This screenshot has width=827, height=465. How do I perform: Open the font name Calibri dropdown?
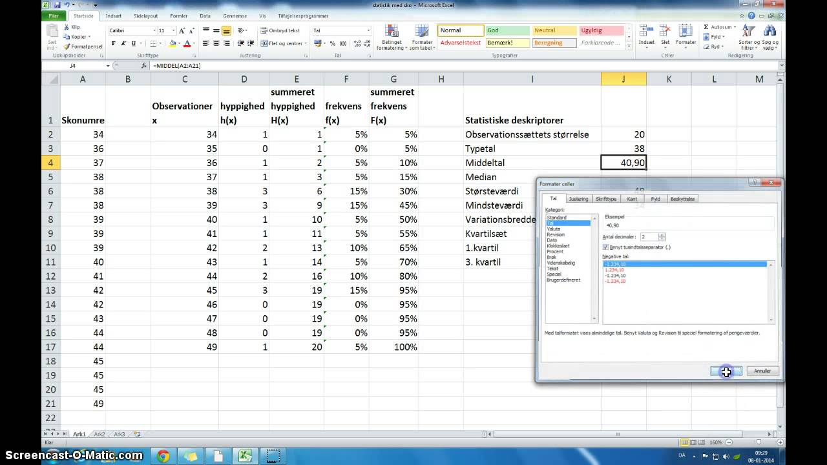pos(154,30)
